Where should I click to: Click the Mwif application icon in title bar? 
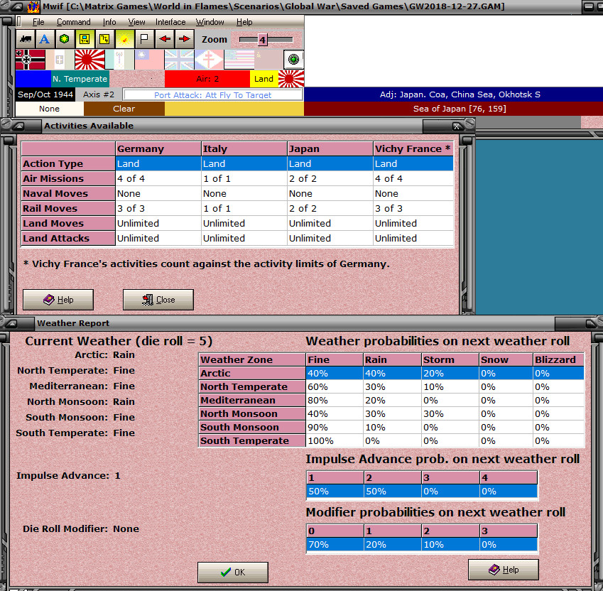click(x=33, y=6)
